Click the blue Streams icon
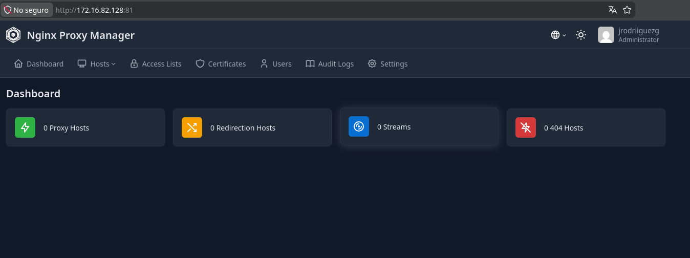690x258 pixels. 359,126
